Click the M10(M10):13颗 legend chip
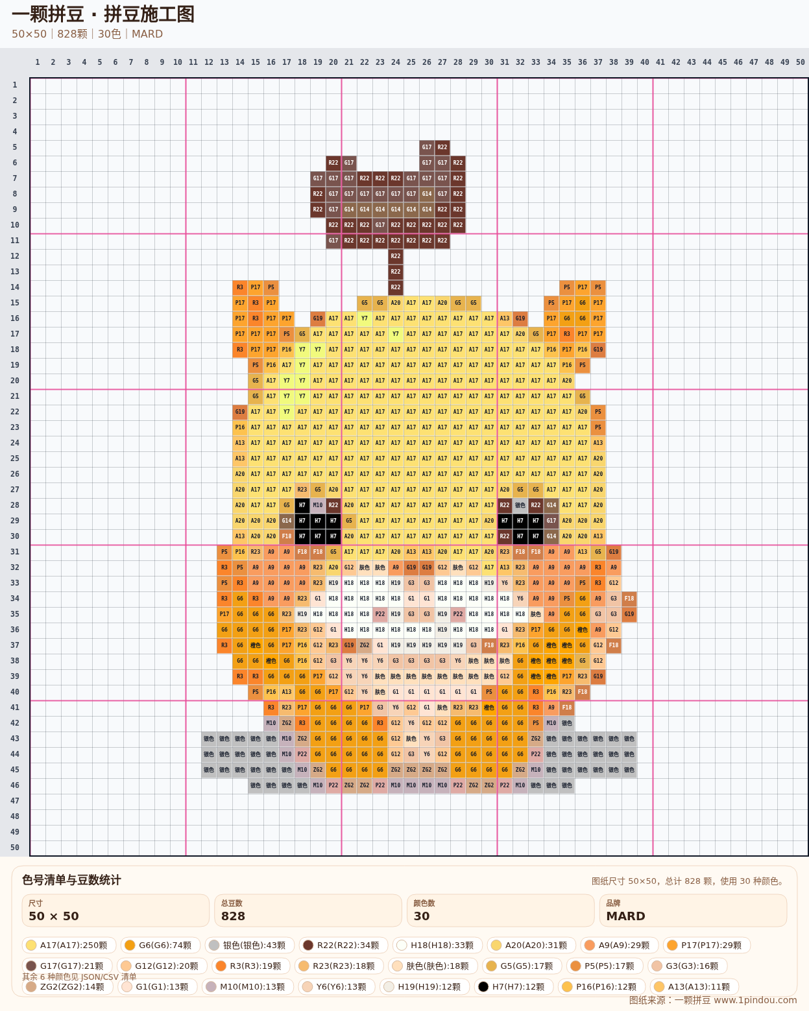 248,986
